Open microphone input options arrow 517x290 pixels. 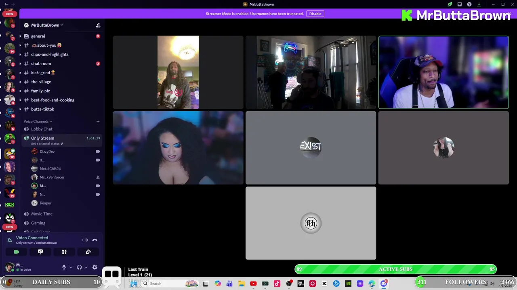(71, 267)
